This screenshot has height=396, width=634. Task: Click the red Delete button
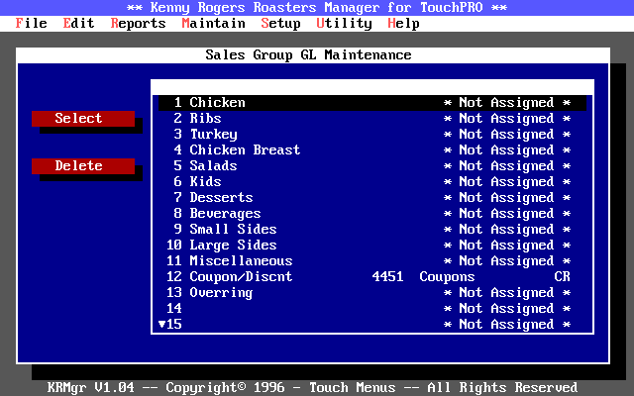pyautogui.click(x=83, y=166)
